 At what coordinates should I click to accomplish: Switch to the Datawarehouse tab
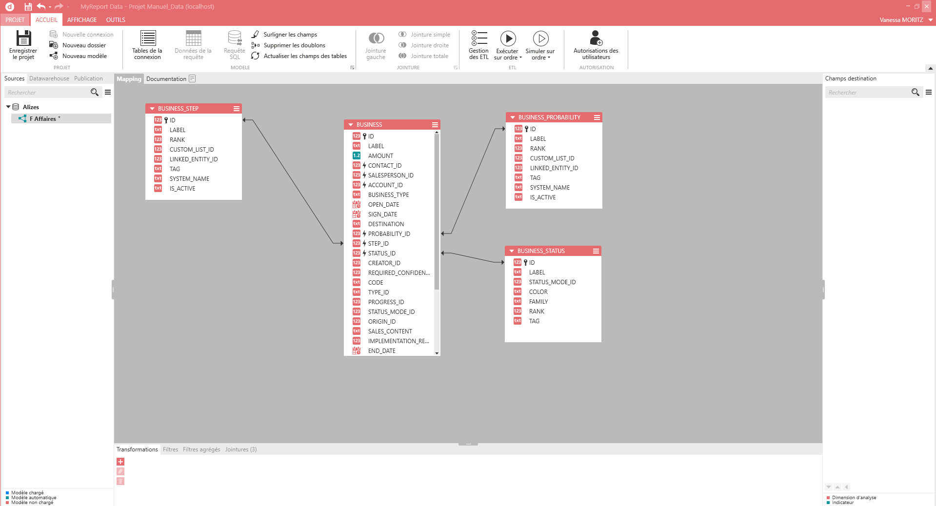pos(49,78)
